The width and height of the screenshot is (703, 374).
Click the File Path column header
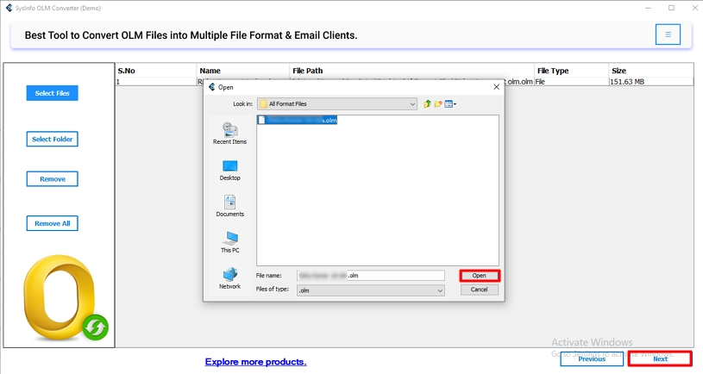[x=411, y=71]
